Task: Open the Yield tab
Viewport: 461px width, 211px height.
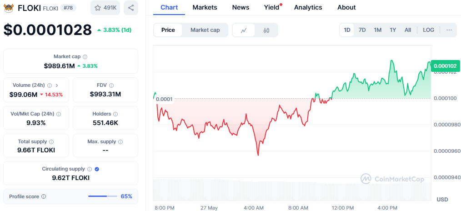Action: [x=272, y=7]
